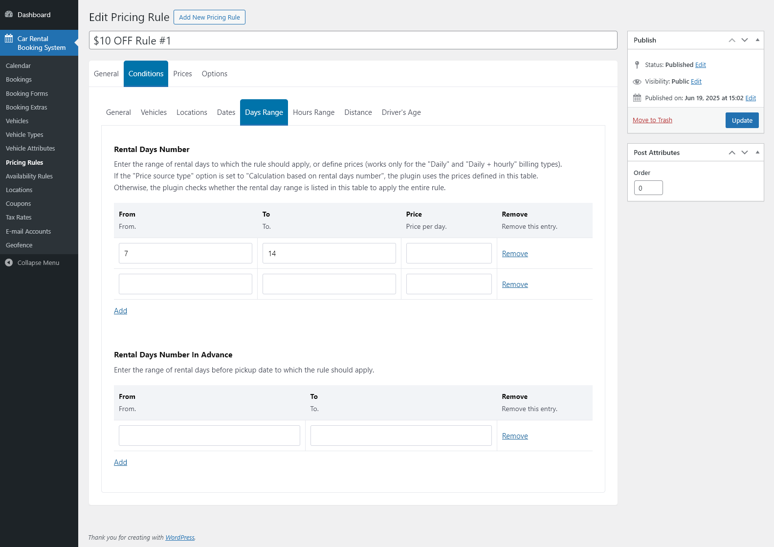Switch to the Prices tab
The height and width of the screenshot is (547, 774).
tap(182, 74)
